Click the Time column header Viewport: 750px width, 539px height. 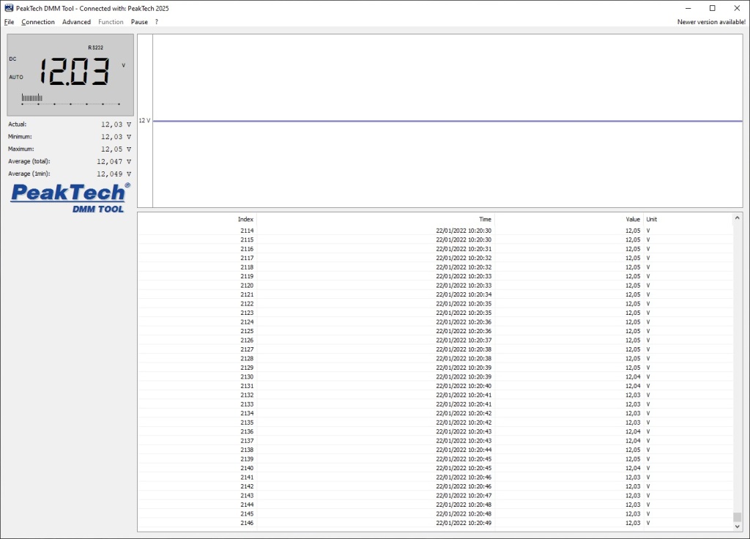click(485, 219)
